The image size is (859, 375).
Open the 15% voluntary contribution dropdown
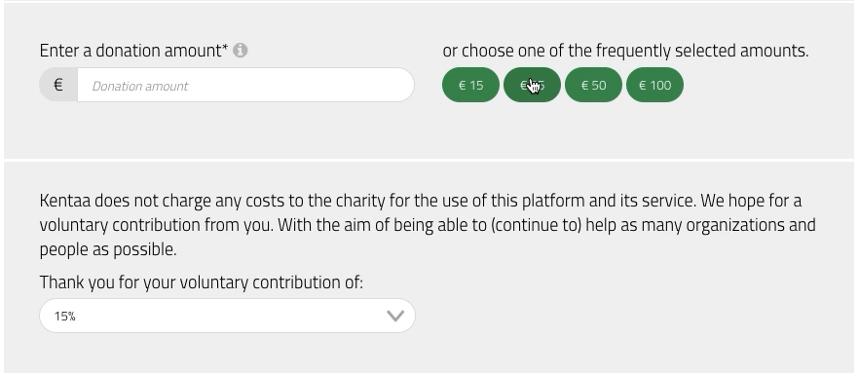(227, 316)
